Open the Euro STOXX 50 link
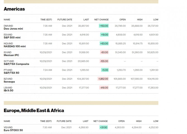187x134 pixels. pyautogui.click(x=13, y=130)
